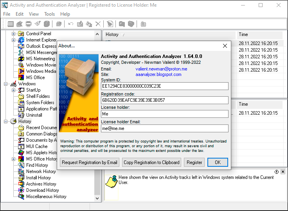Click the System ID field
The height and width of the screenshot is (211, 288).
(165, 86)
